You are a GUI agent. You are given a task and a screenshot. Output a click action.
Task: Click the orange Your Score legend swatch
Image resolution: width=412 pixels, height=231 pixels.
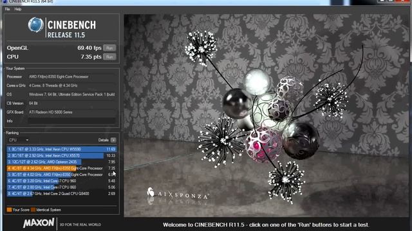coord(9,210)
